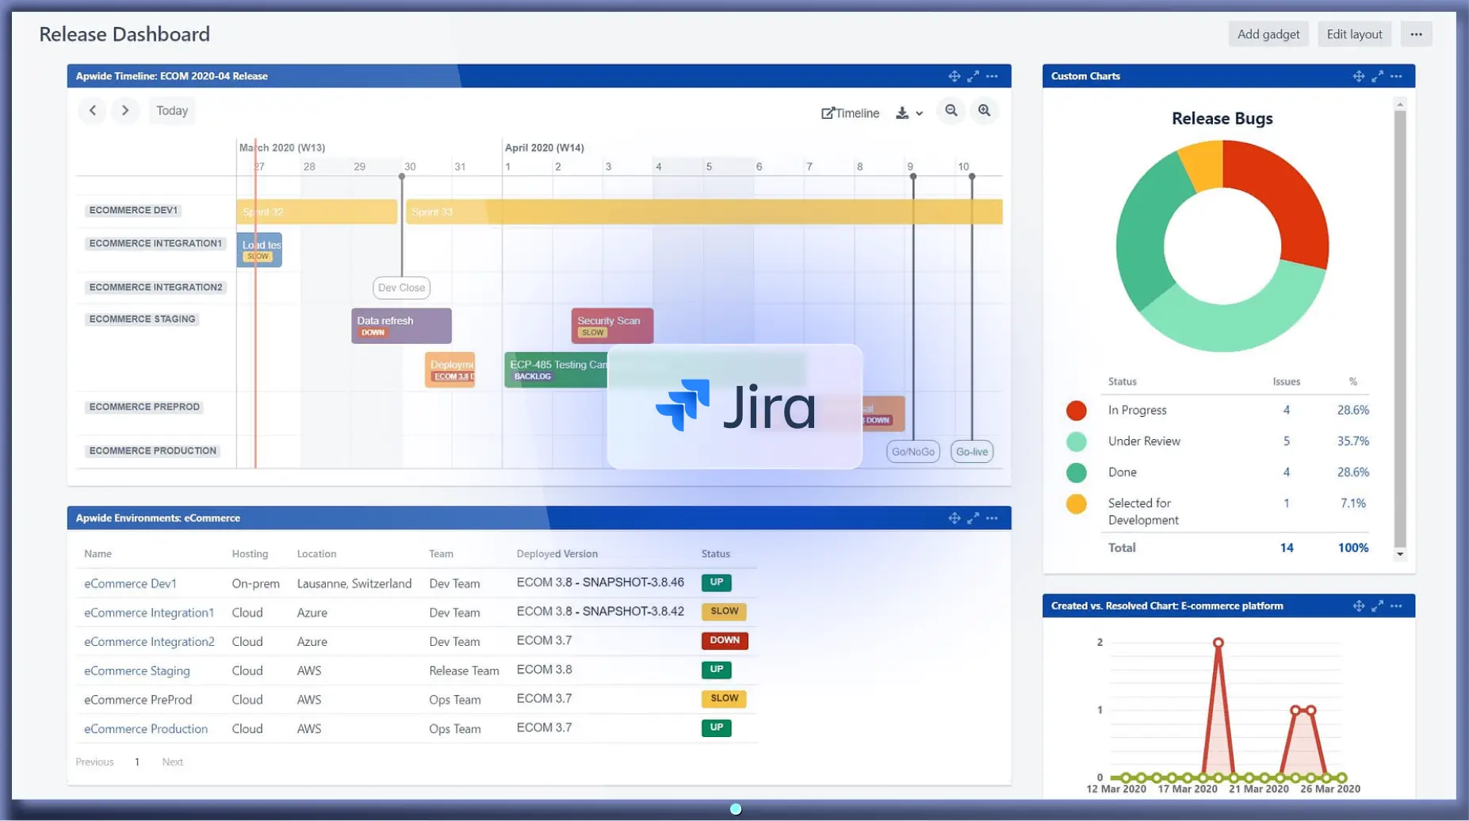
Task: Select the ECOMMERCE DEV1 row label
Action: (x=133, y=210)
